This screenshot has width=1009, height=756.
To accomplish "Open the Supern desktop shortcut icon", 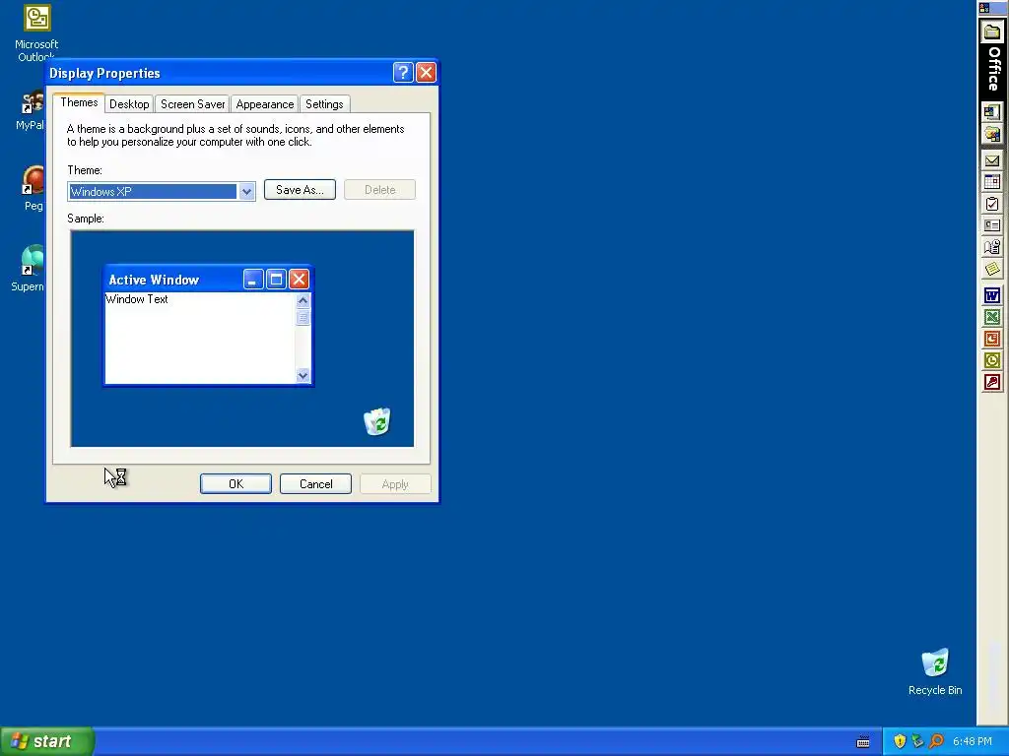I will point(33,260).
